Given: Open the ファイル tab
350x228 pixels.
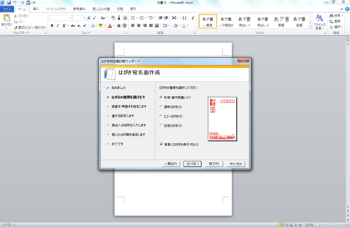Looking at the screenshot, I should (7, 9).
